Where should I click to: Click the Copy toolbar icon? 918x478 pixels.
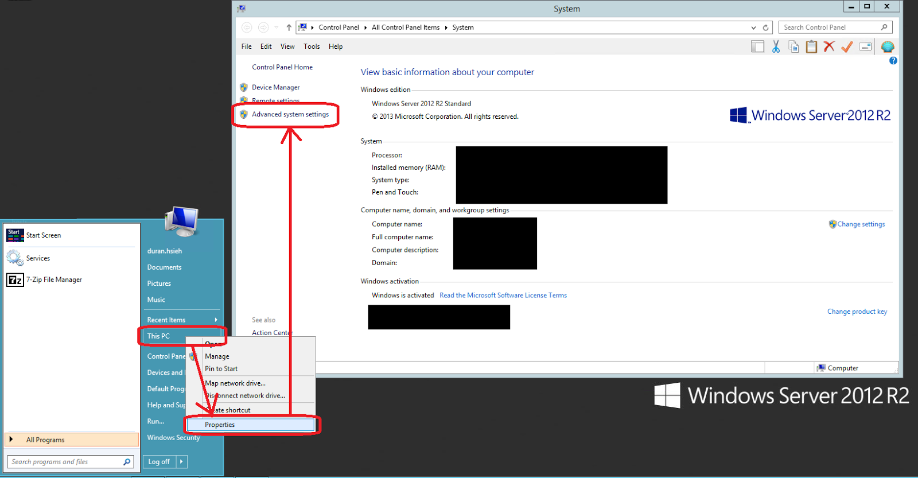[793, 47]
